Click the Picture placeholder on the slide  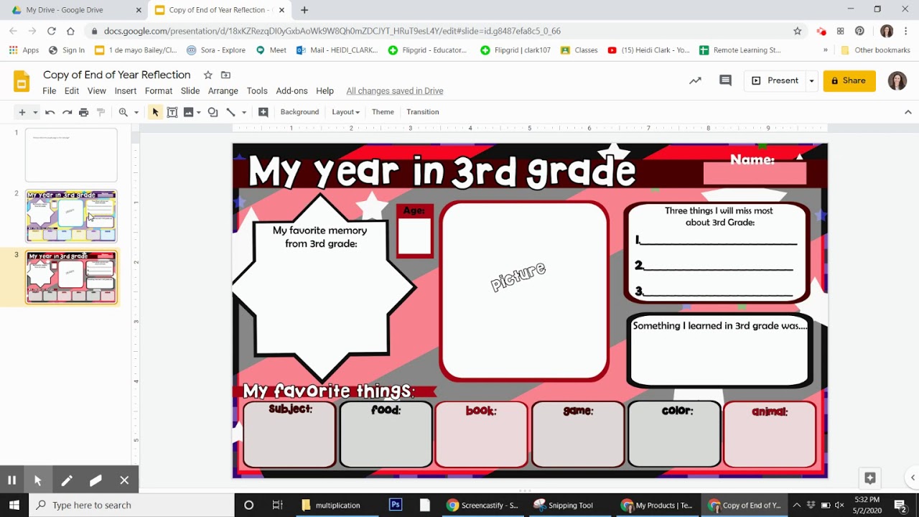click(524, 291)
